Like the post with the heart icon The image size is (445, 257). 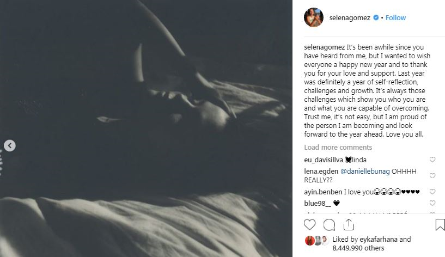[309, 225]
